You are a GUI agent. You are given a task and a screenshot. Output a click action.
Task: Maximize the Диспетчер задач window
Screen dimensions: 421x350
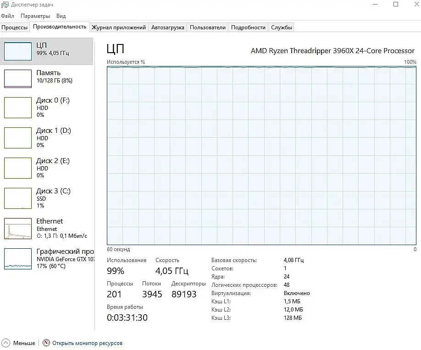[396, 4]
